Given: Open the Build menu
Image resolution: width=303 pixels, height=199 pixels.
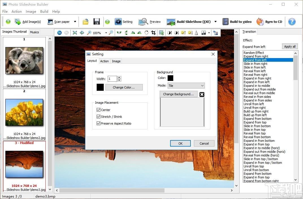Looking at the screenshot, I should [44, 12].
